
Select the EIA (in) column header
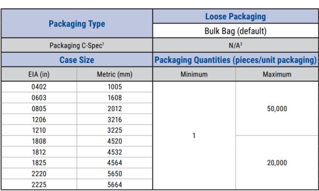(x=39, y=74)
